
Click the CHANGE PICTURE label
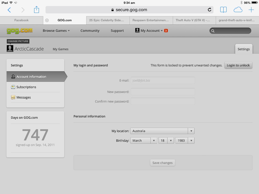click(x=18, y=41)
